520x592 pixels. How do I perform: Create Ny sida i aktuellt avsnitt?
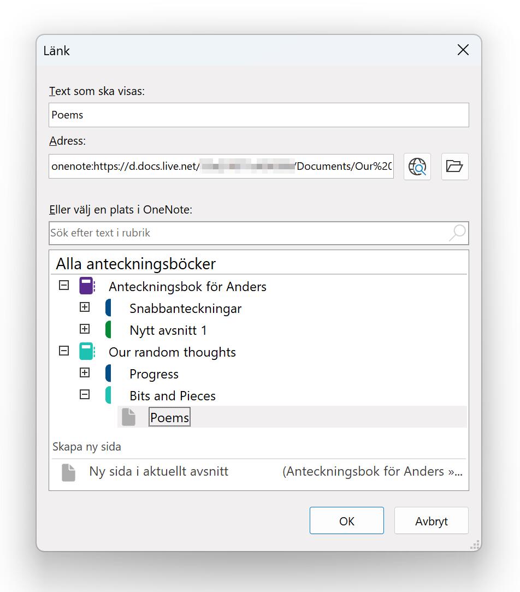158,471
